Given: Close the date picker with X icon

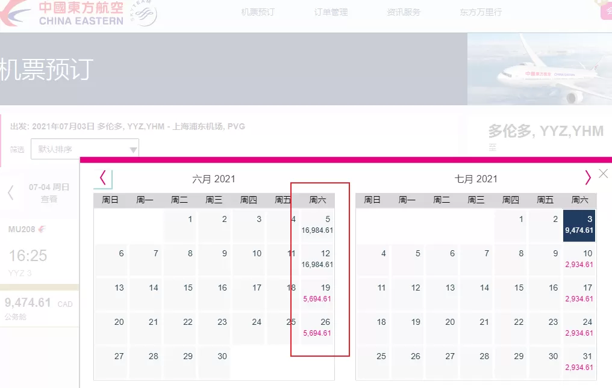Looking at the screenshot, I should coord(603,173).
